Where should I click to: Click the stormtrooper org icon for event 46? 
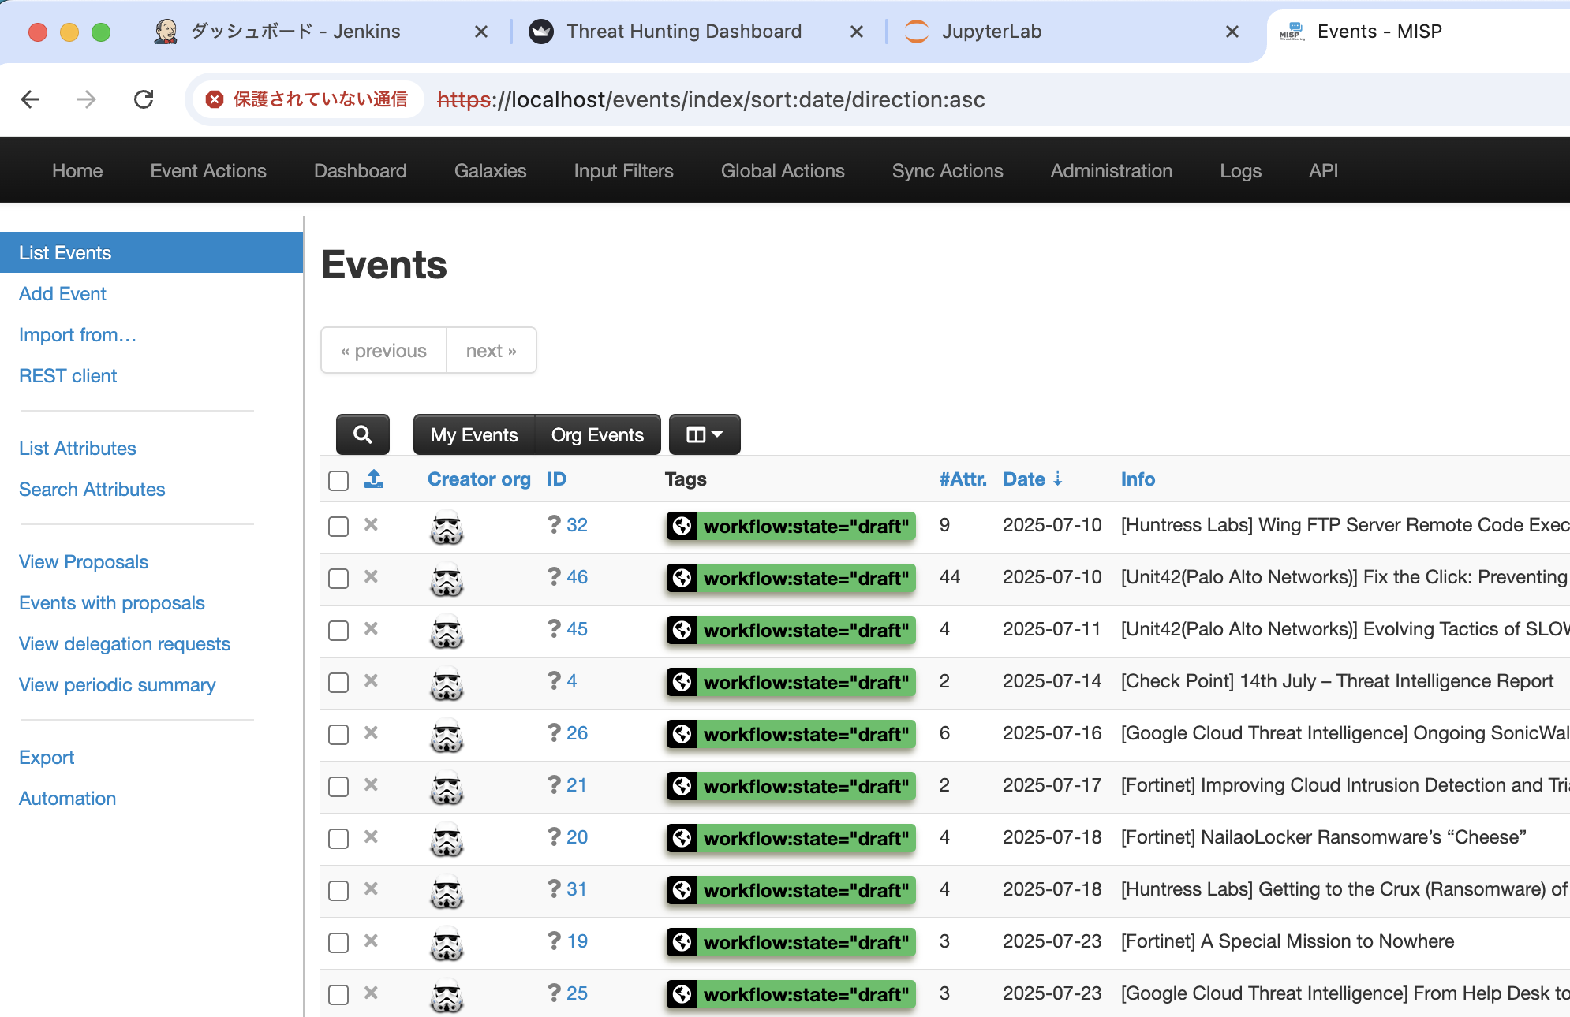point(447,579)
